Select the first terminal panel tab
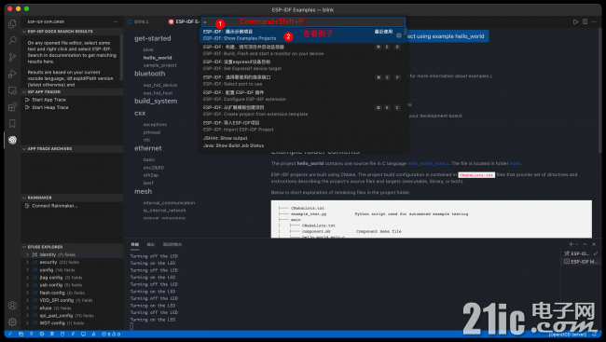This screenshot has width=606, height=342. click(134, 244)
